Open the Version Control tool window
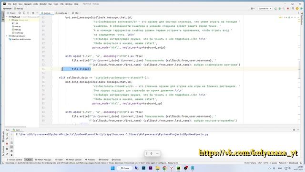The image size is (305, 172). 14,160
